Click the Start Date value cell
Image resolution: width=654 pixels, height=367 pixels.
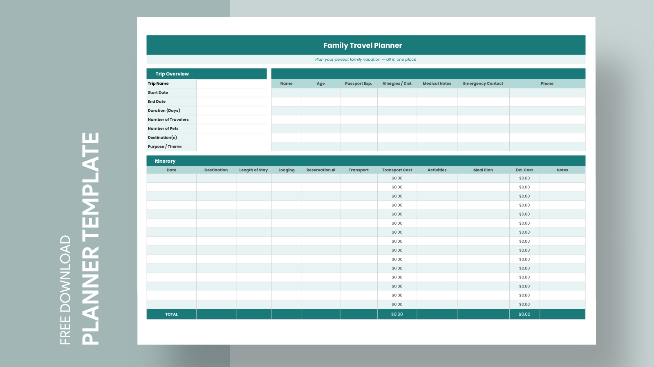coord(231,93)
